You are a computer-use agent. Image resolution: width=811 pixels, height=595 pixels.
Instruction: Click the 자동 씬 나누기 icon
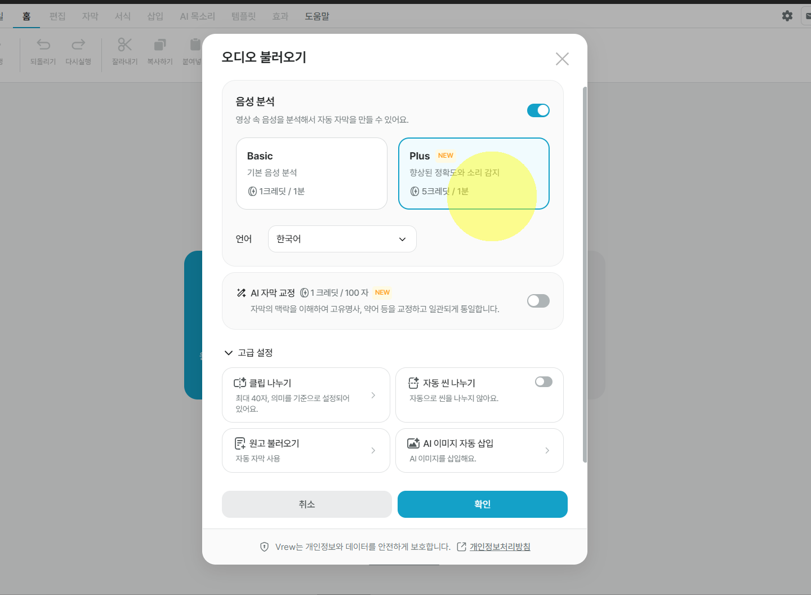(x=413, y=383)
